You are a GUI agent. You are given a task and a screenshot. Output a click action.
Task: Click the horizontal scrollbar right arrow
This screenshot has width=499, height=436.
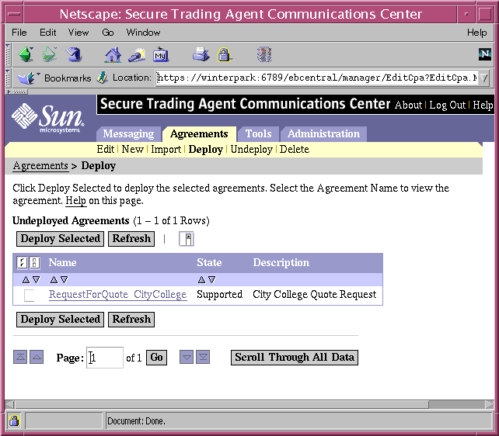pyautogui.click(x=489, y=404)
